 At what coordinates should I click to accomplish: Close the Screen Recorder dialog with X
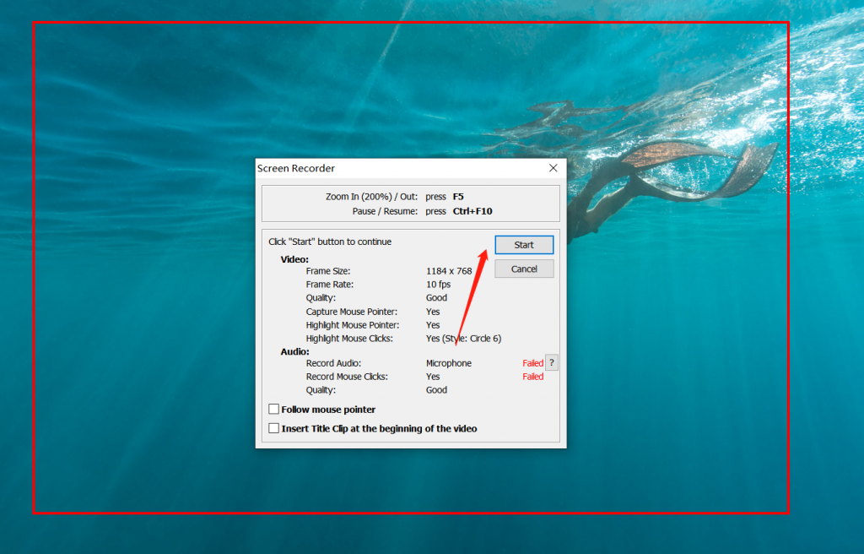[553, 168]
